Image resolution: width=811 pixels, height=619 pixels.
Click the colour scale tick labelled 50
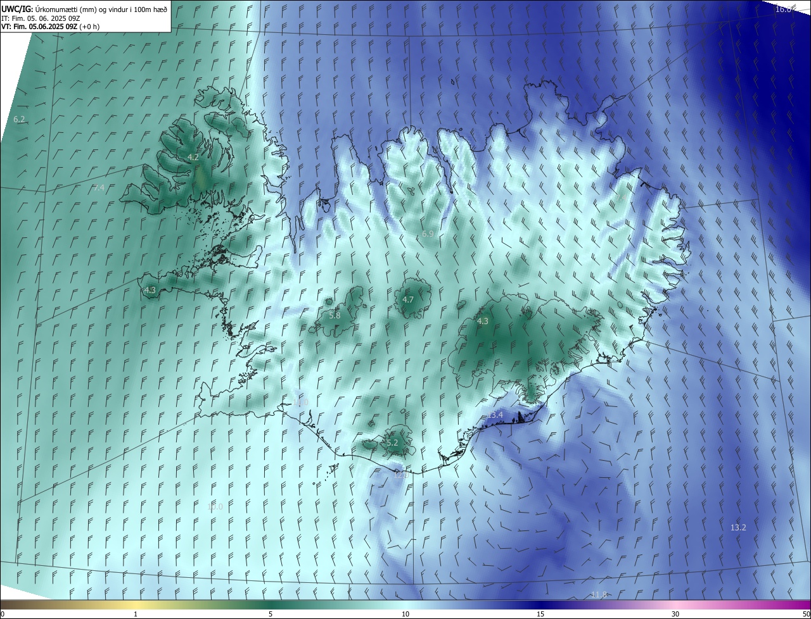click(x=806, y=614)
